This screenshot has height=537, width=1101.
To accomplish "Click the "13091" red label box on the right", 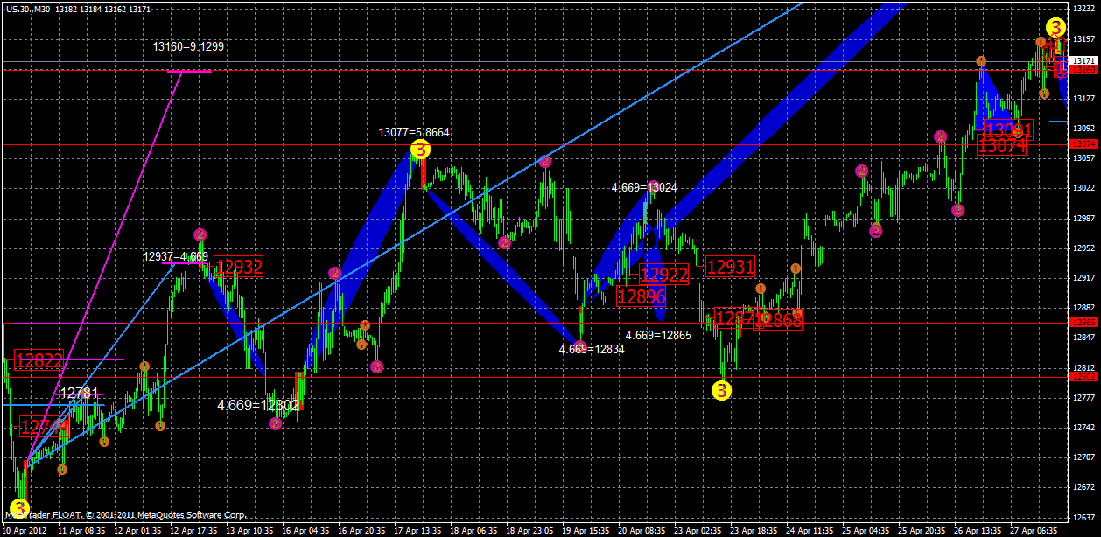I will click(1008, 129).
